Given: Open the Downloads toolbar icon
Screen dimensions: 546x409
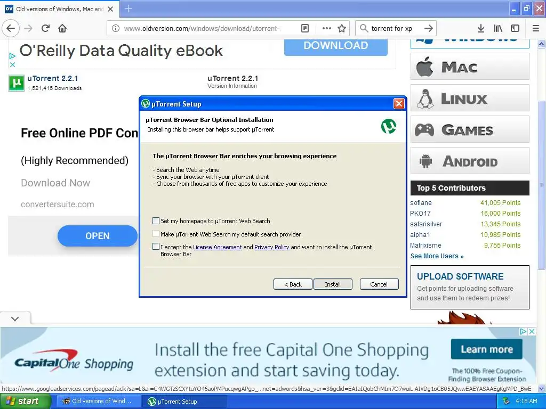Looking at the screenshot, I should (x=480, y=28).
